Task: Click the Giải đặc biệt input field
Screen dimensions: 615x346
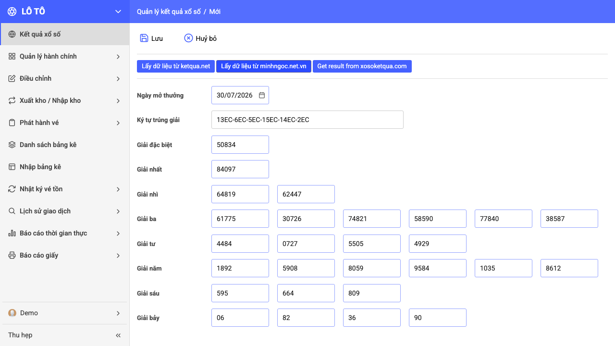Action: [x=240, y=145]
